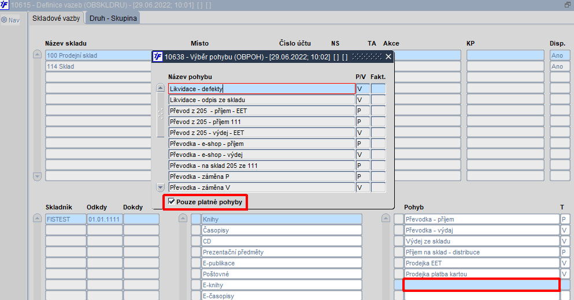Screen dimensions: 574x300
Task: Click the IF app icon in the Výběr pohybu dialog title
Action: click(x=157, y=57)
